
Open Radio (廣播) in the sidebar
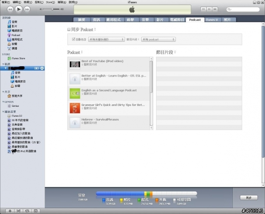point(12,48)
